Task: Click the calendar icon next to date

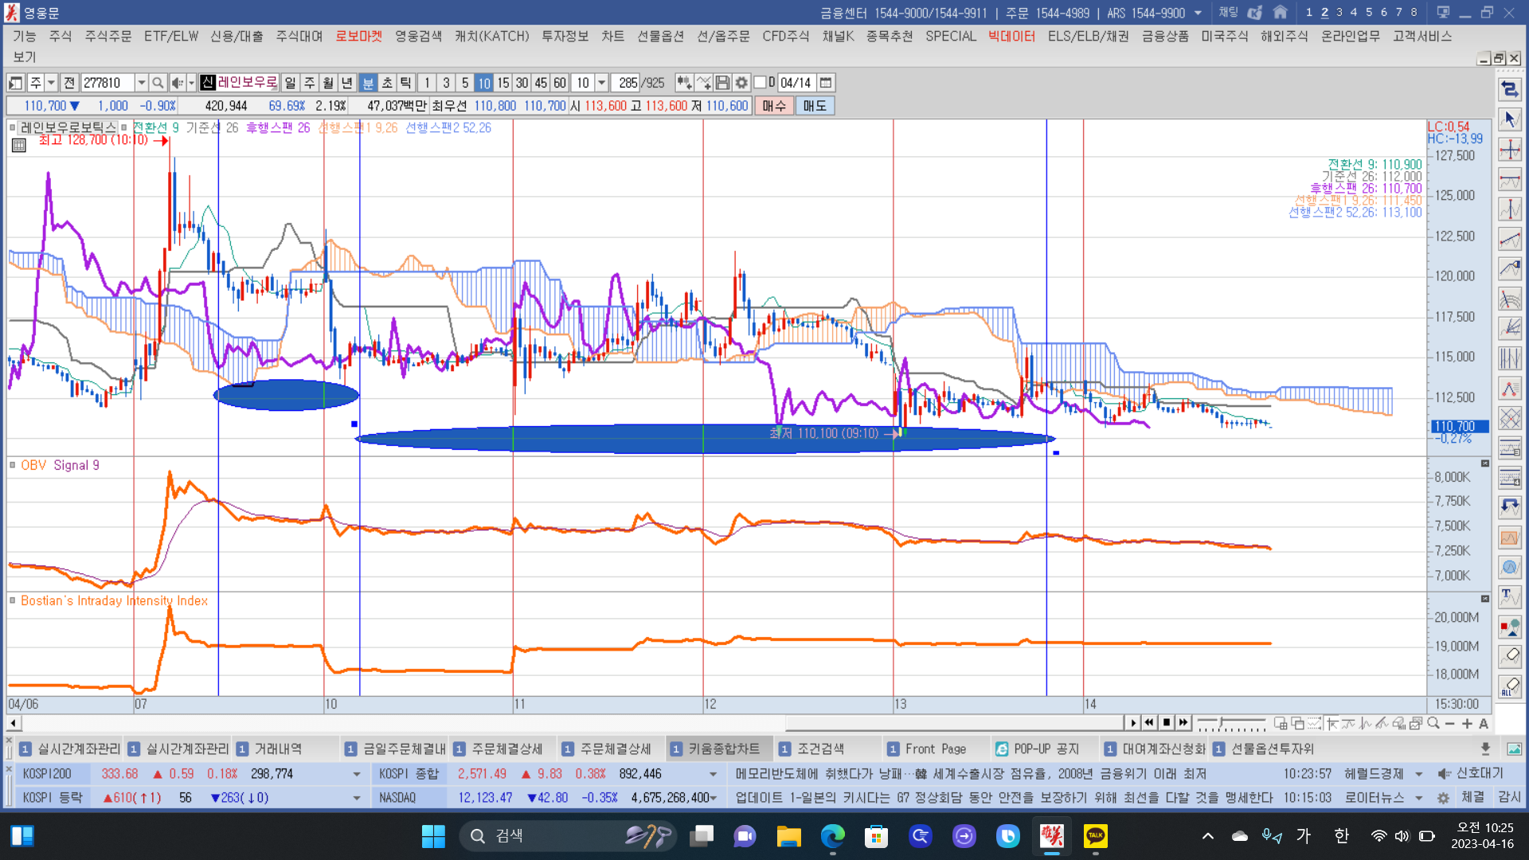Action: pos(826,83)
